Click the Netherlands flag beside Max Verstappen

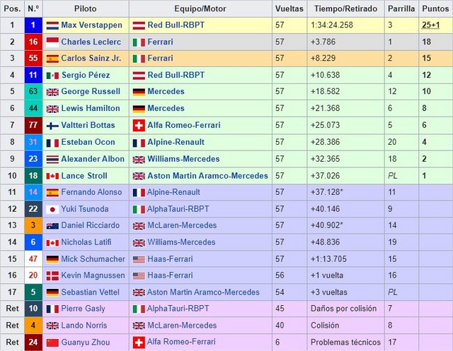(x=52, y=25)
